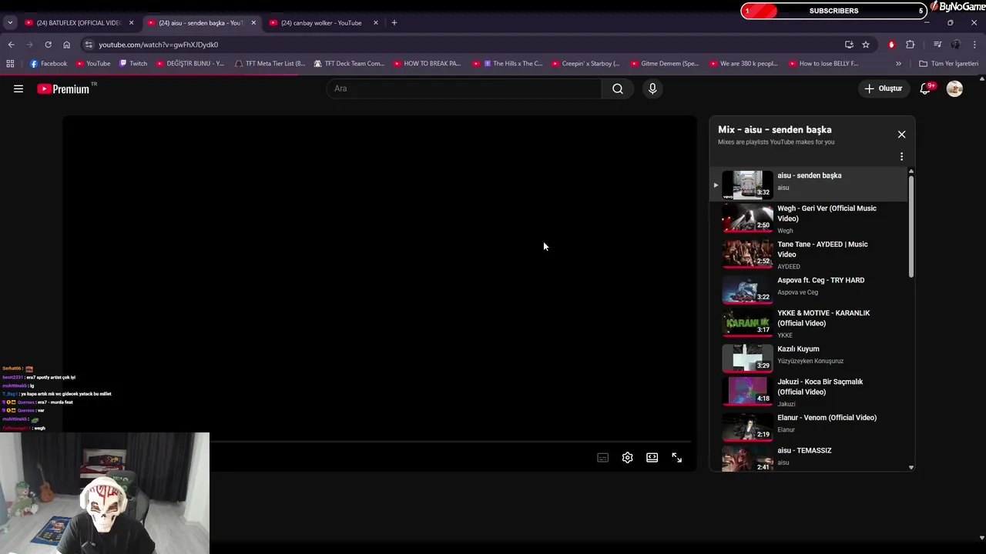Screen dimensions: 986x554
Task: Go back in browser history
Action: [11, 45]
